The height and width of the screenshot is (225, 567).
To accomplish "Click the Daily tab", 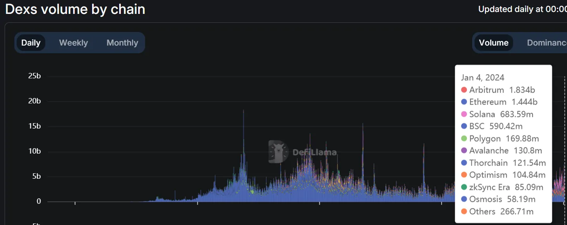I will 31,42.
